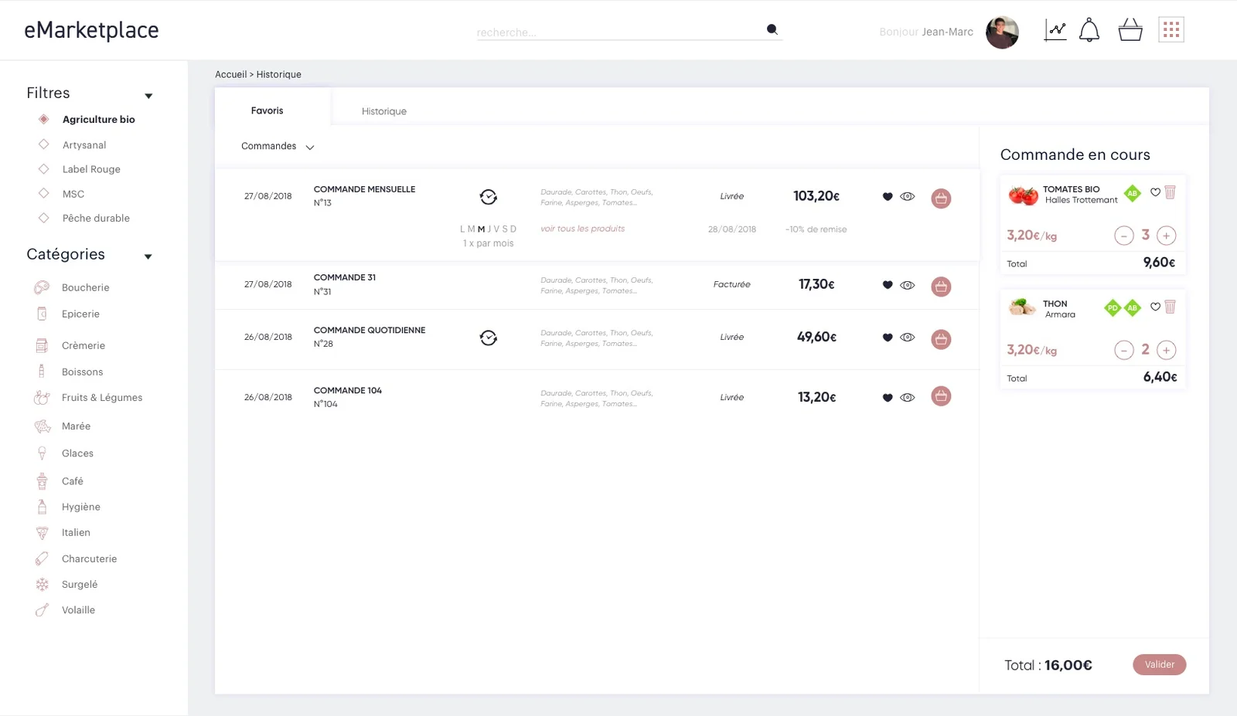Open the apps grid menu

click(x=1171, y=30)
